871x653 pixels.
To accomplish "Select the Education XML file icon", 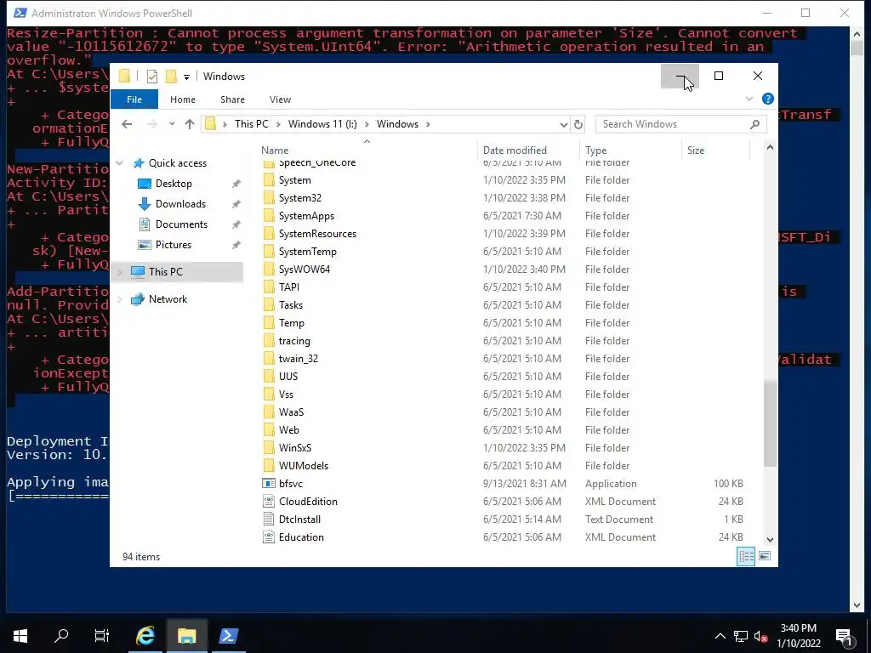I will pyautogui.click(x=269, y=537).
